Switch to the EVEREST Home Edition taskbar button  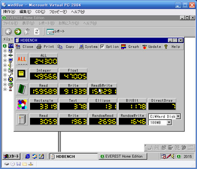tap(123, 156)
